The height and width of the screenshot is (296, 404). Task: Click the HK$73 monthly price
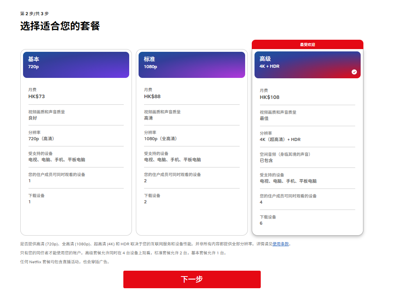[37, 97]
